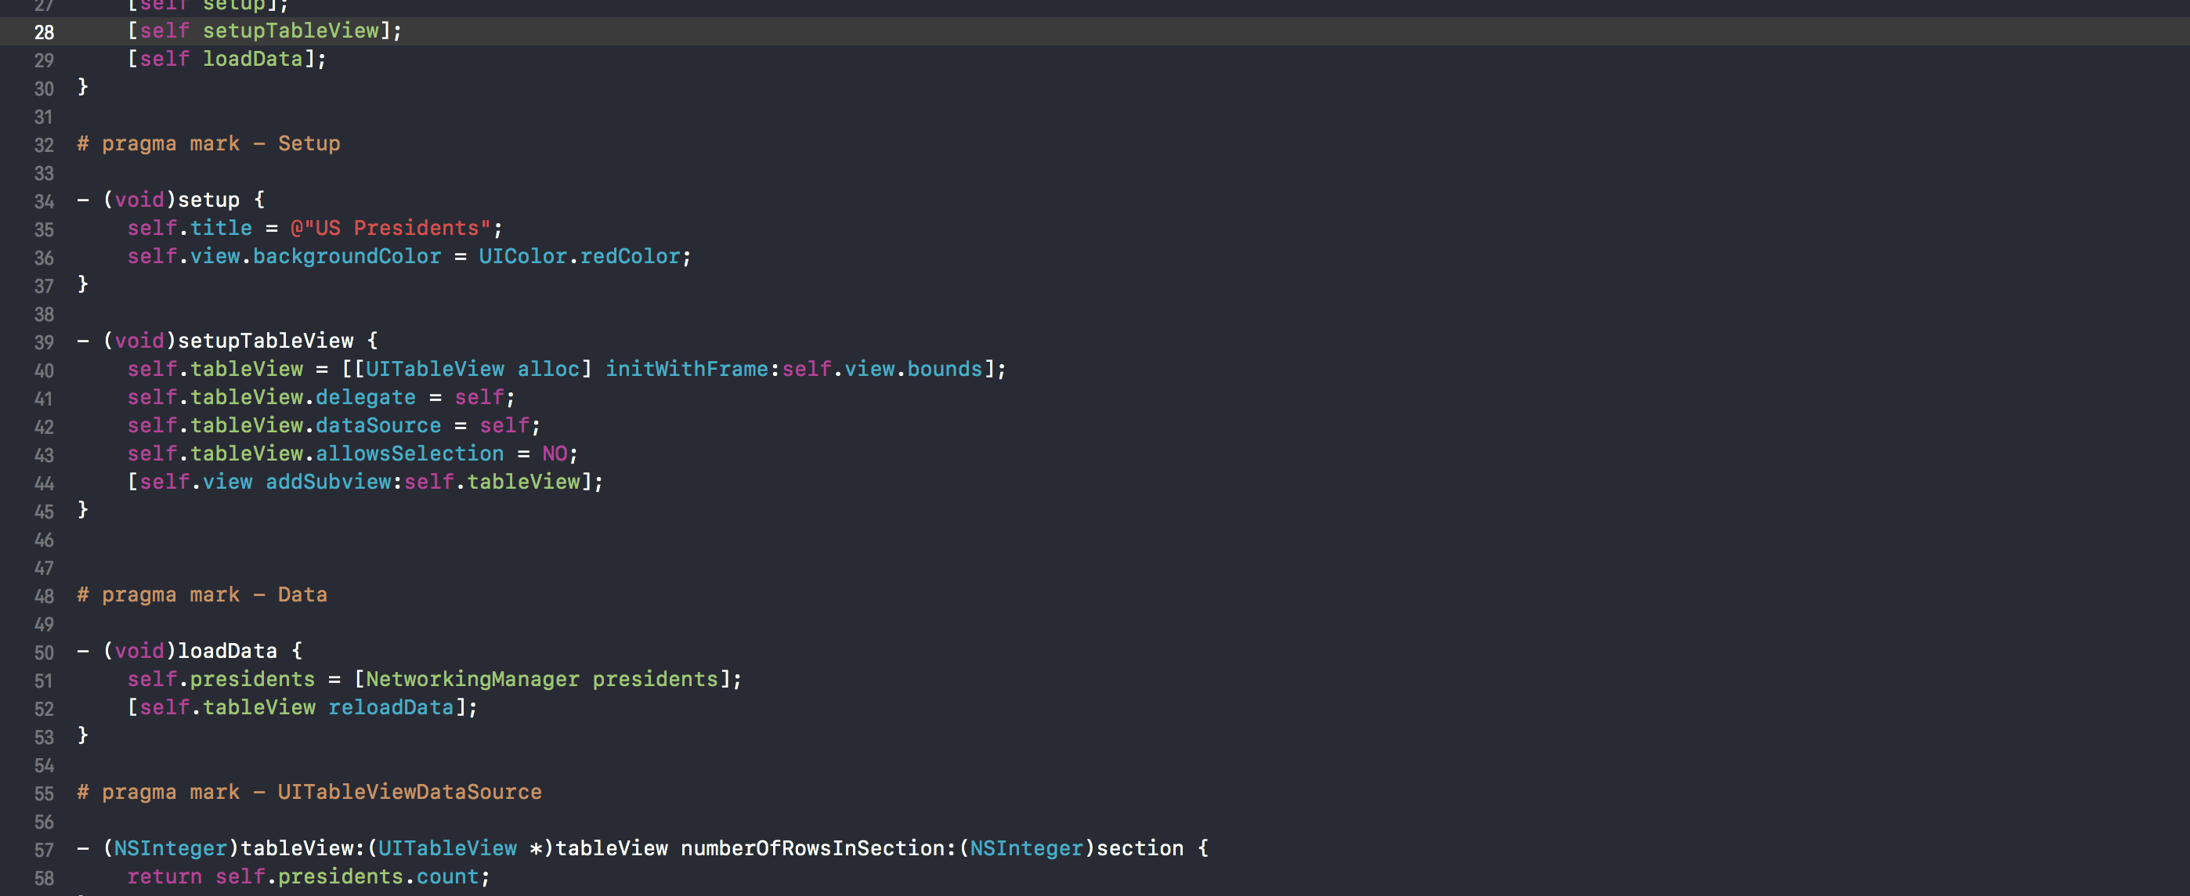
Task: Click loadData call on line 29
Action: pos(251,59)
